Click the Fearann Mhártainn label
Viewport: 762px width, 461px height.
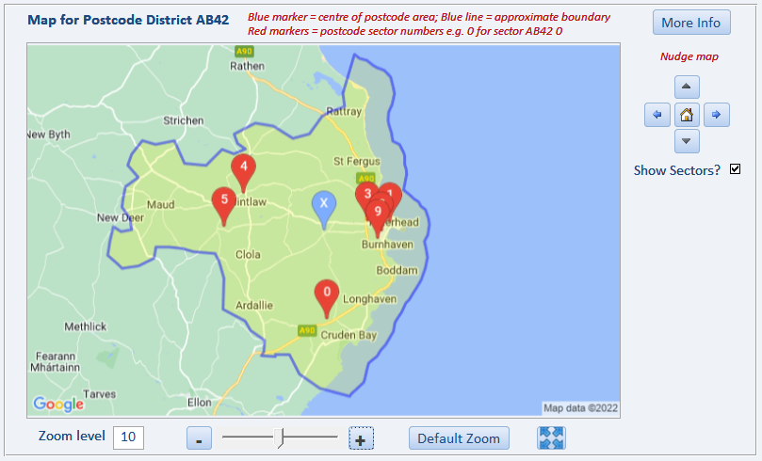(55, 362)
